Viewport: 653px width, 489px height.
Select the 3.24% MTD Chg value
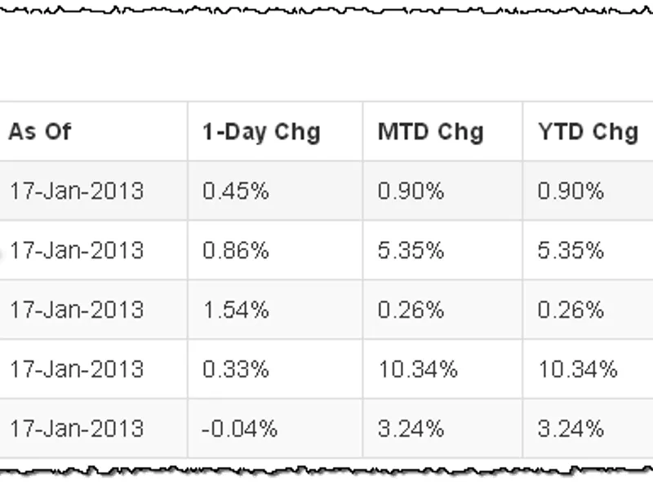pyautogui.click(x=411, y=429)
